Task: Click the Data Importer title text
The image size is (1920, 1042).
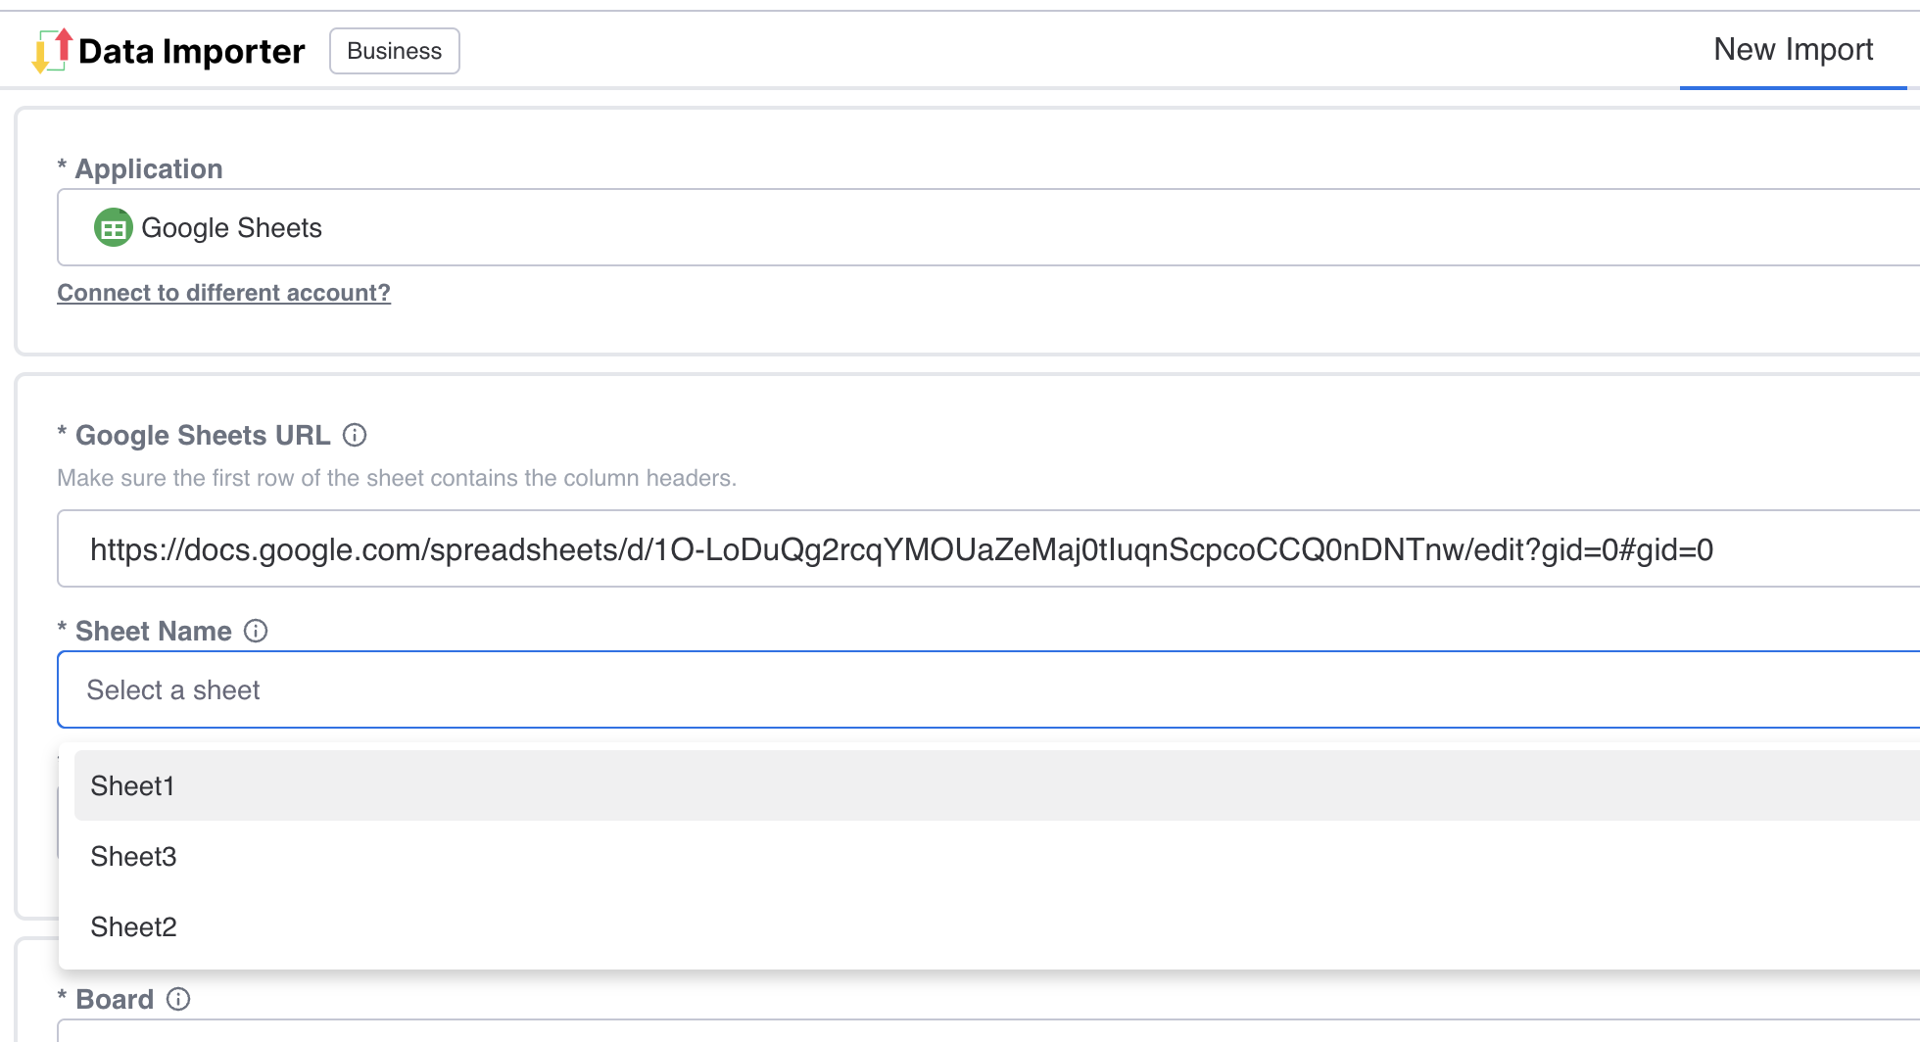Action: 191,51
